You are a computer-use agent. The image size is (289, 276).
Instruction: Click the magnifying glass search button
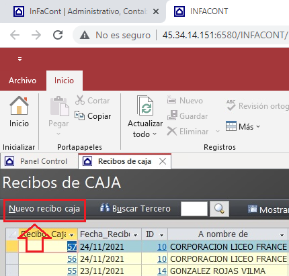pos(219,209)
